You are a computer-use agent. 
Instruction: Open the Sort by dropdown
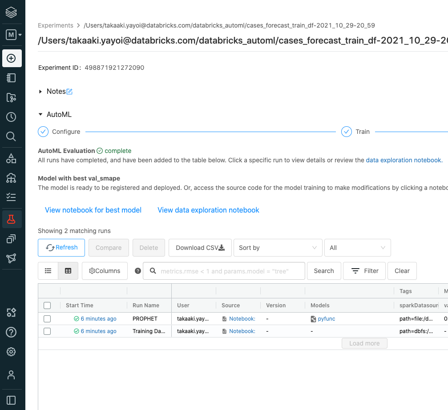pyautogui.click(x=278, y=248)
